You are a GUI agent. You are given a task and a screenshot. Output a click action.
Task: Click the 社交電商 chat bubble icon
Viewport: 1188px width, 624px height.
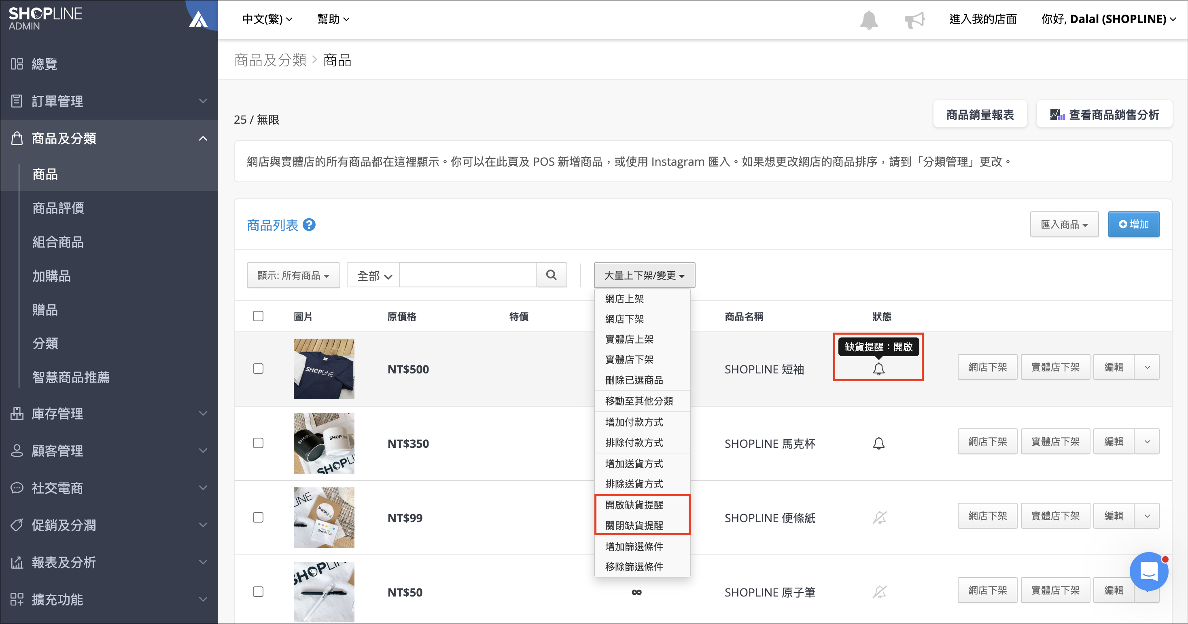tap(17, 488)
